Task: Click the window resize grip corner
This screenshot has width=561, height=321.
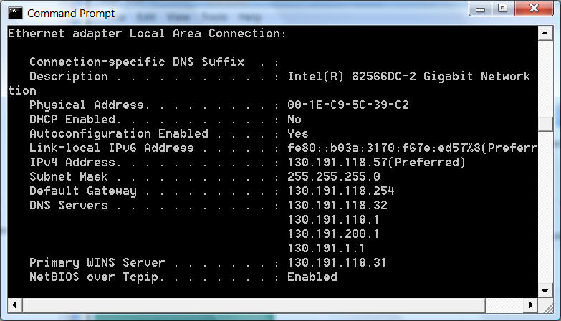Action: [x=546, y=306]
